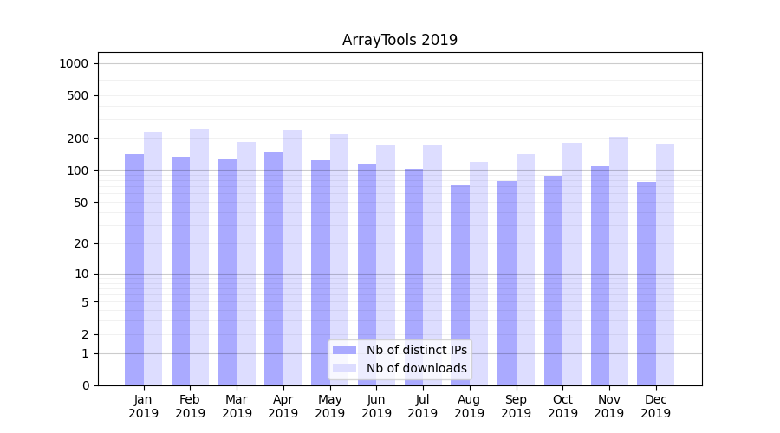Select the distinct IPs legend color swatch
This screenshot has width=780, height=433.
[x=344, y=350]
